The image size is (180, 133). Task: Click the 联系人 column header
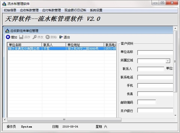[x=54, y=45]
